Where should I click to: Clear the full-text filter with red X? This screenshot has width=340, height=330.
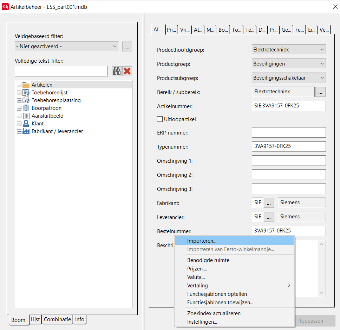pyautogui.click(x=127, y=71)
